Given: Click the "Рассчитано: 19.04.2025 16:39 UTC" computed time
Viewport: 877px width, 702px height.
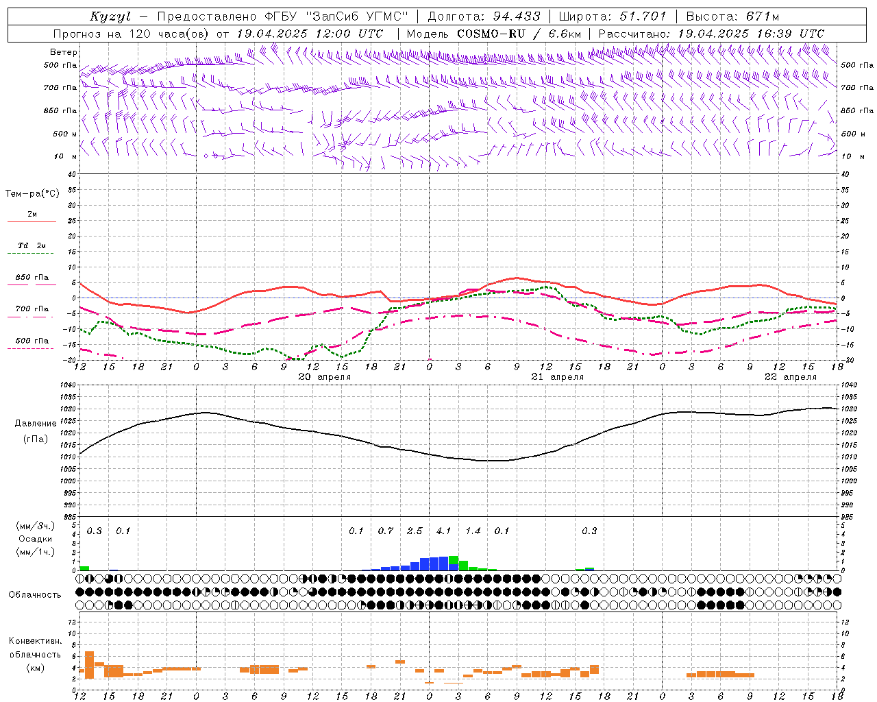Looking at the screenshot, I should 711,34.
